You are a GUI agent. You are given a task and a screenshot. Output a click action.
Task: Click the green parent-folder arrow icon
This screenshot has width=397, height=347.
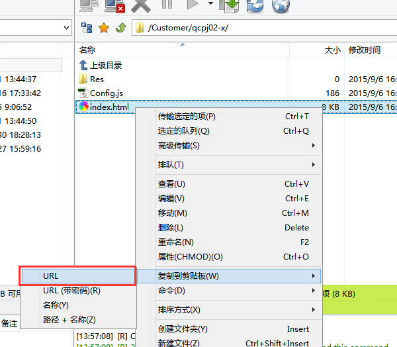pos(120,28)
